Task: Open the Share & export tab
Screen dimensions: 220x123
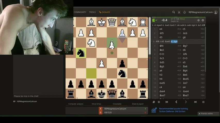Action: 138,104
